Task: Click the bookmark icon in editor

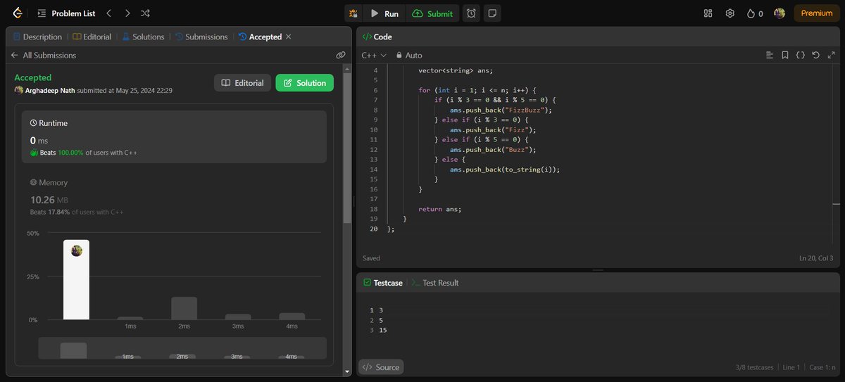Action: pos(784,55)
